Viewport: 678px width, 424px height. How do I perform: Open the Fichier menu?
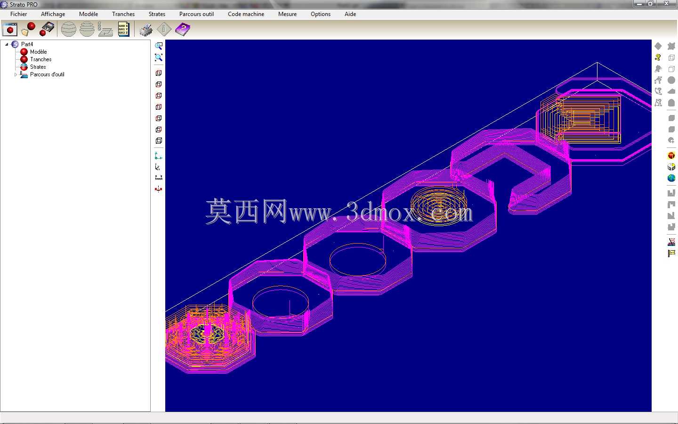[x=19, y=14]
